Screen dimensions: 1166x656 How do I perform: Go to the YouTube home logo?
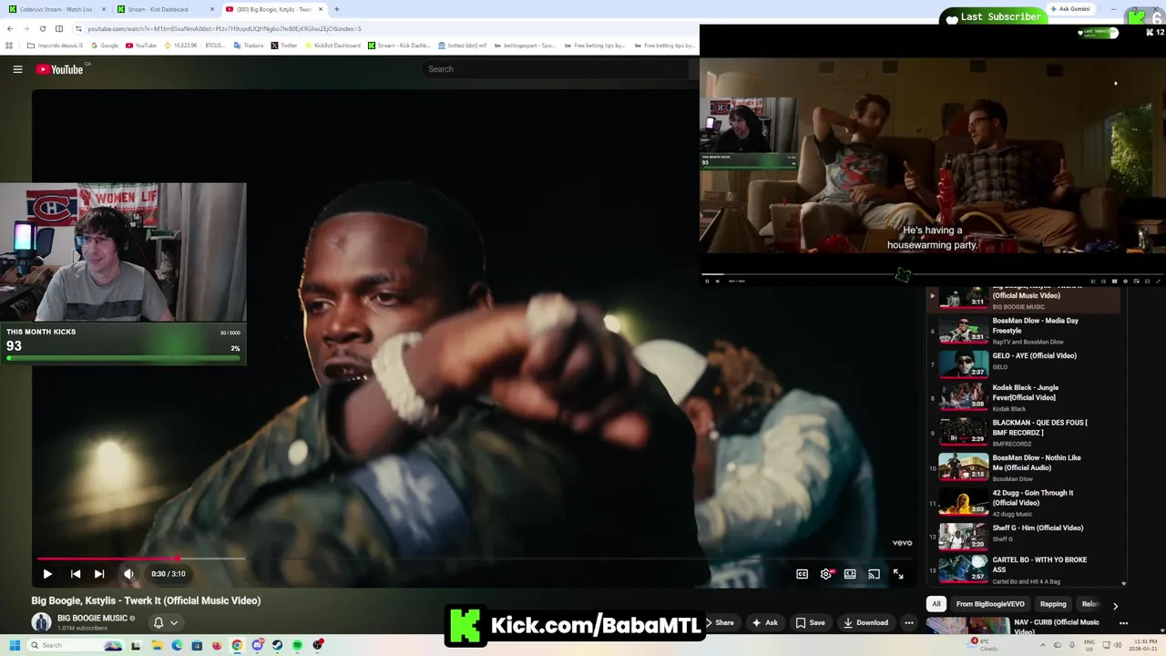pos(60,69)
